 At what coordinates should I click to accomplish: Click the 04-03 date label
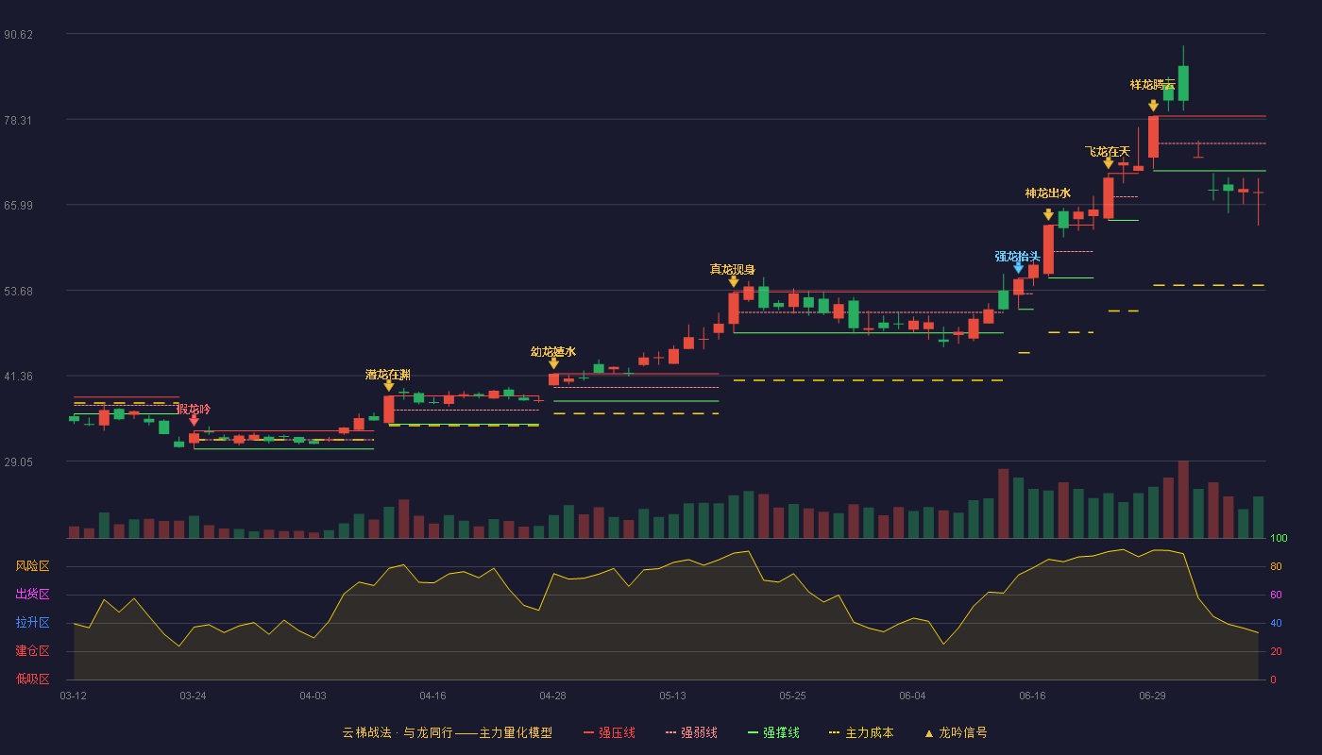(x=314, y=696)
